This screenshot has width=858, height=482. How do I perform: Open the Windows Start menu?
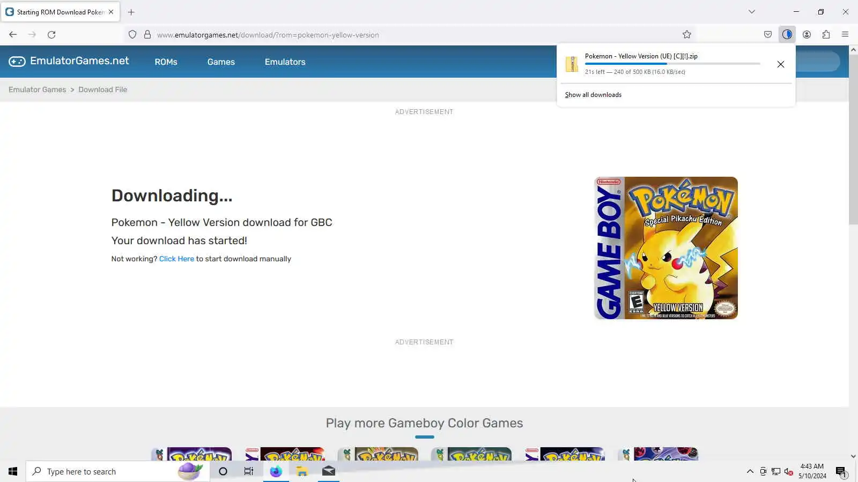(x=13, y=471)
